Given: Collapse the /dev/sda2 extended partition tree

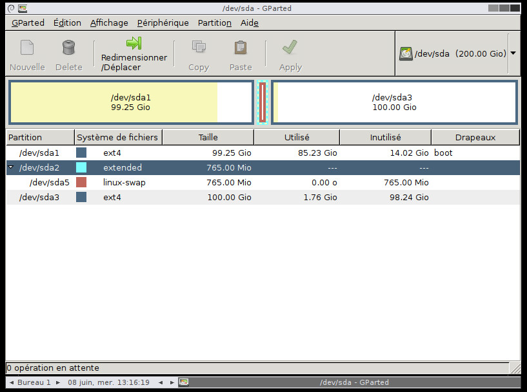Looking at the screenshot, I should [11, 167].
